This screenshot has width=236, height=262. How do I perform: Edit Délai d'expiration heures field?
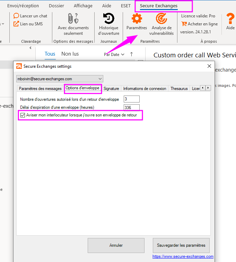[131, 107]
